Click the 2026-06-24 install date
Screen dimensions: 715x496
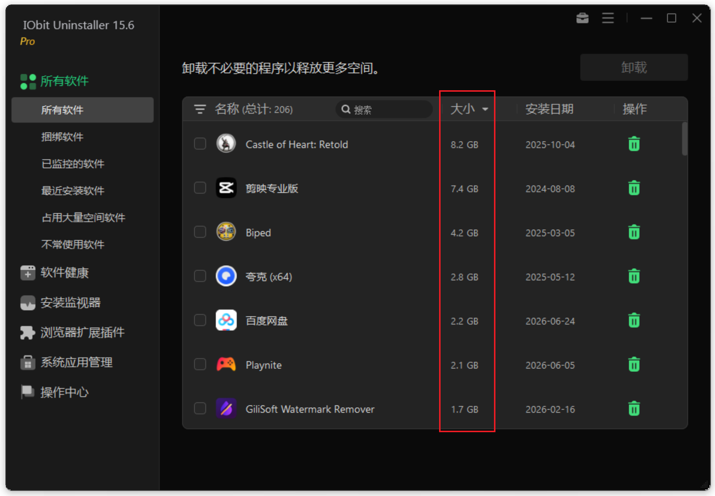tap(550, 321)
